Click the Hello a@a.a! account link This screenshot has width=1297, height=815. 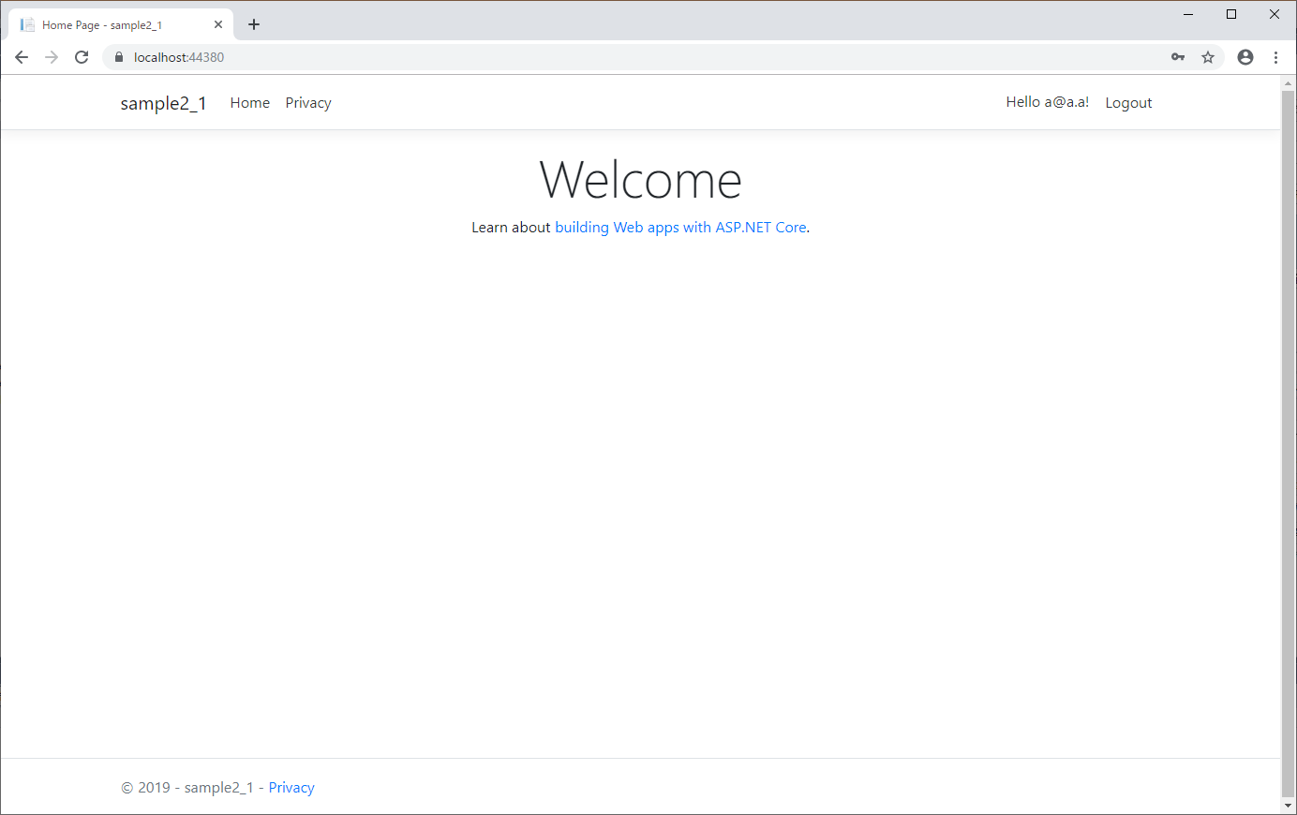1048,102
